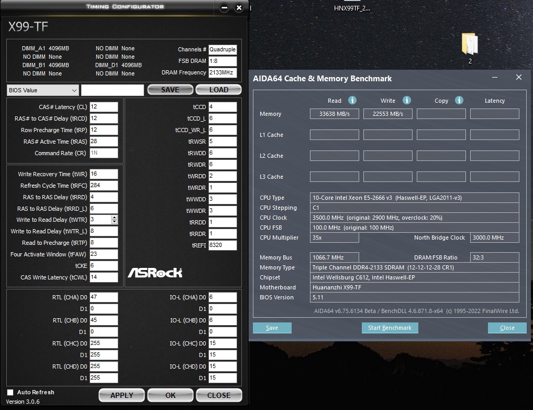The image size is (533, 410).
Task: Click the tCCD_L value field
Action: [x=223, y=118]
